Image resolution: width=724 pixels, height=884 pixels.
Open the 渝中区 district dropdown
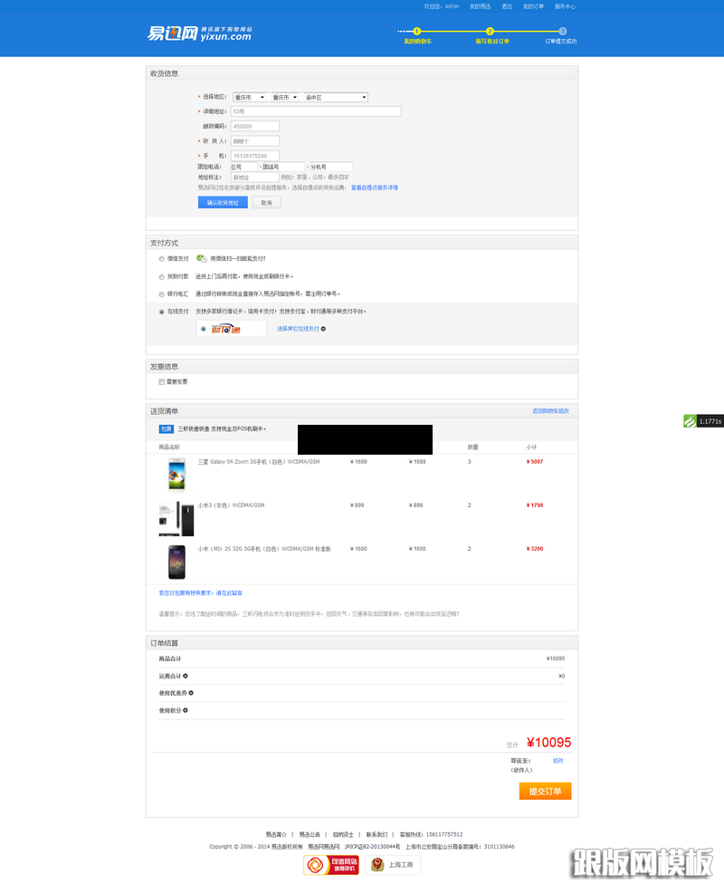[x=336, y=97]
